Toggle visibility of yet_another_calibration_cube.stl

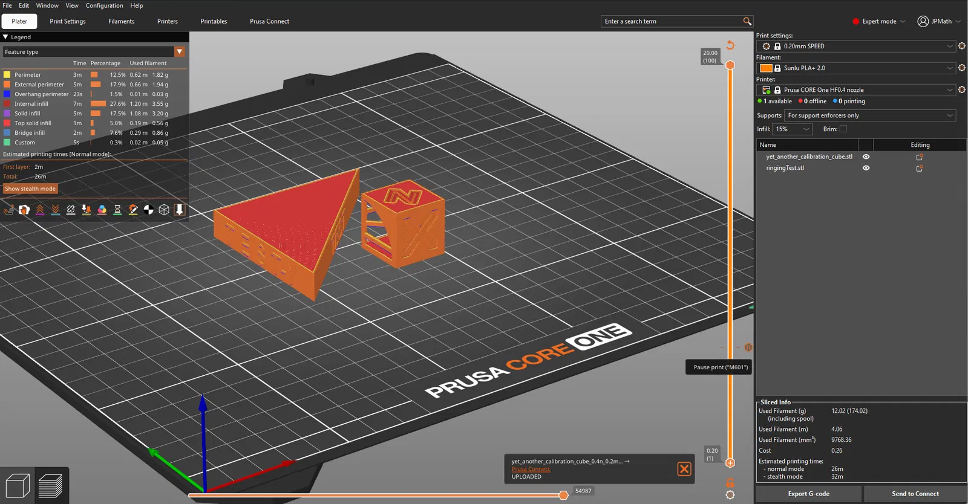click(x=866, y=157)
